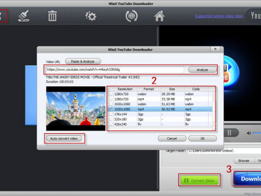
Task: Click the Resolution column header
Action: pos(125,89)
